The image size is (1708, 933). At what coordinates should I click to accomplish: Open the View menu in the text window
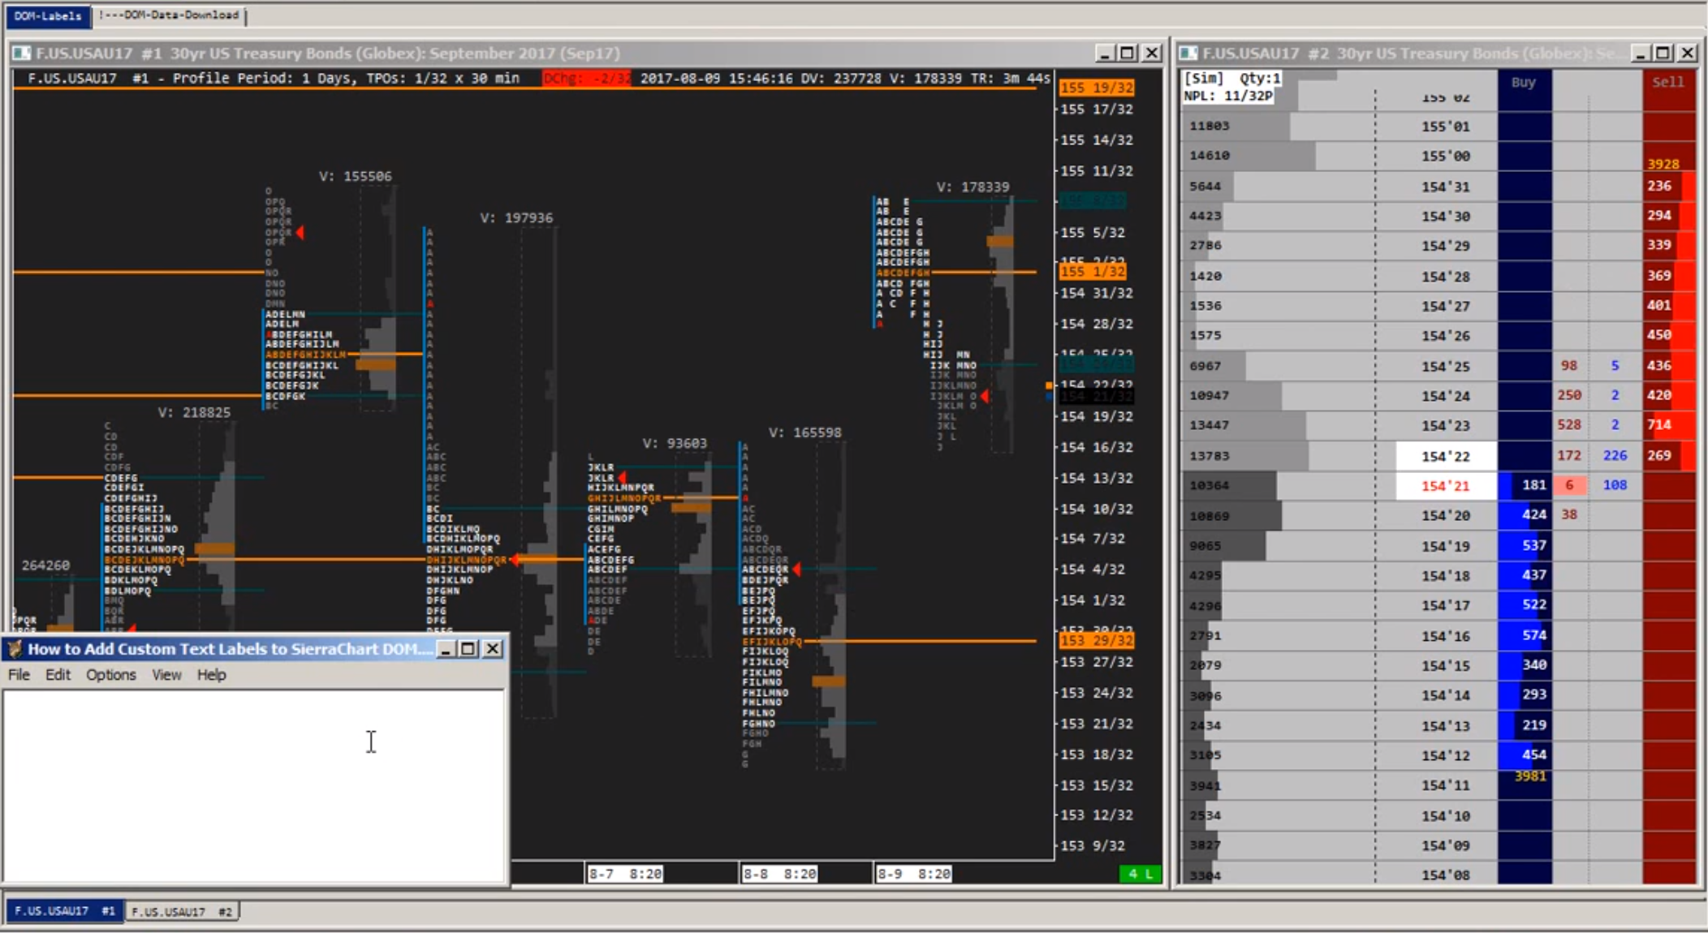tap(166, 675)
